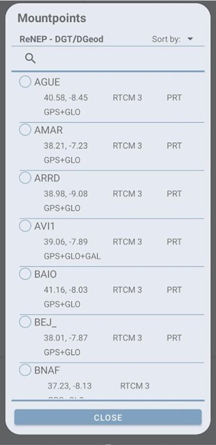Select the AGUE mountpoint radio button

[25, 82]
